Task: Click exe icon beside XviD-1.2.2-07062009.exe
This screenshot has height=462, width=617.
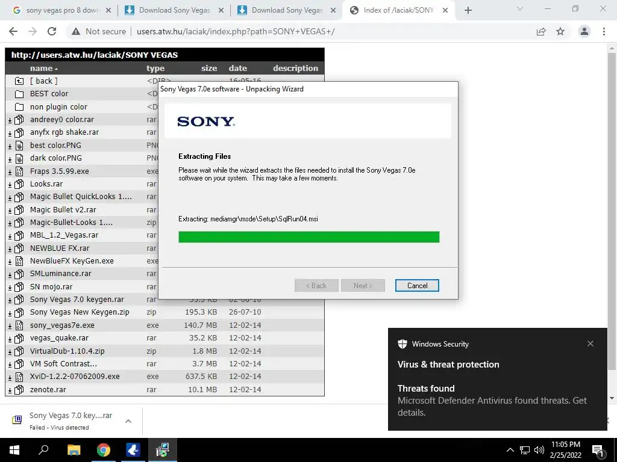Action: point(19,377)
